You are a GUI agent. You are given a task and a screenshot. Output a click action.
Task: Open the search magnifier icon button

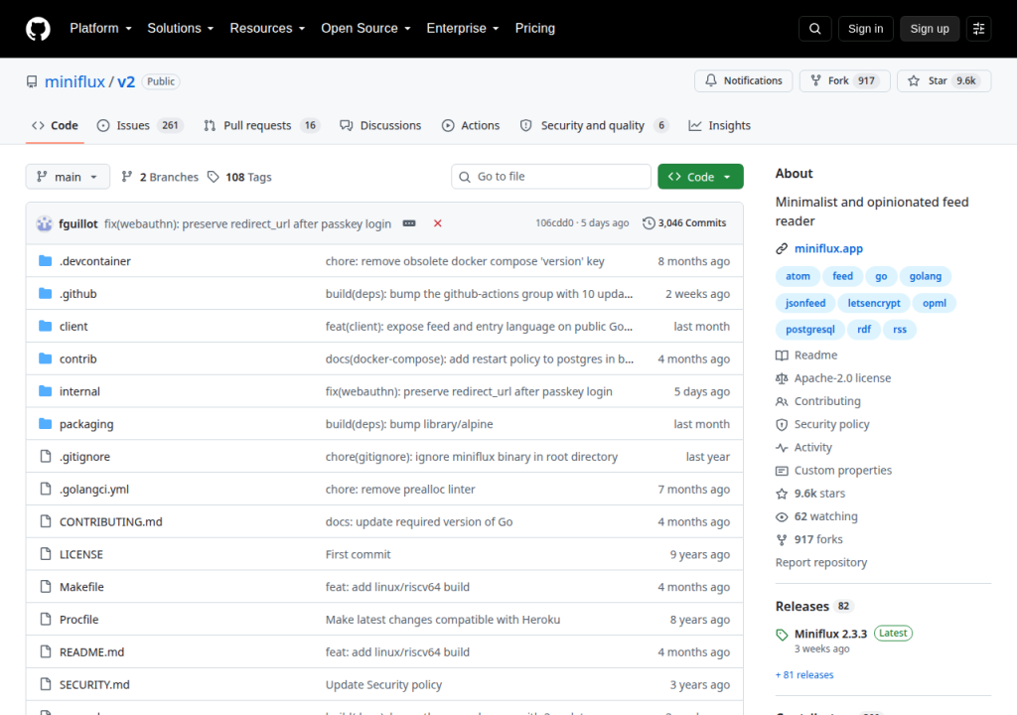(x=814, y=29)
